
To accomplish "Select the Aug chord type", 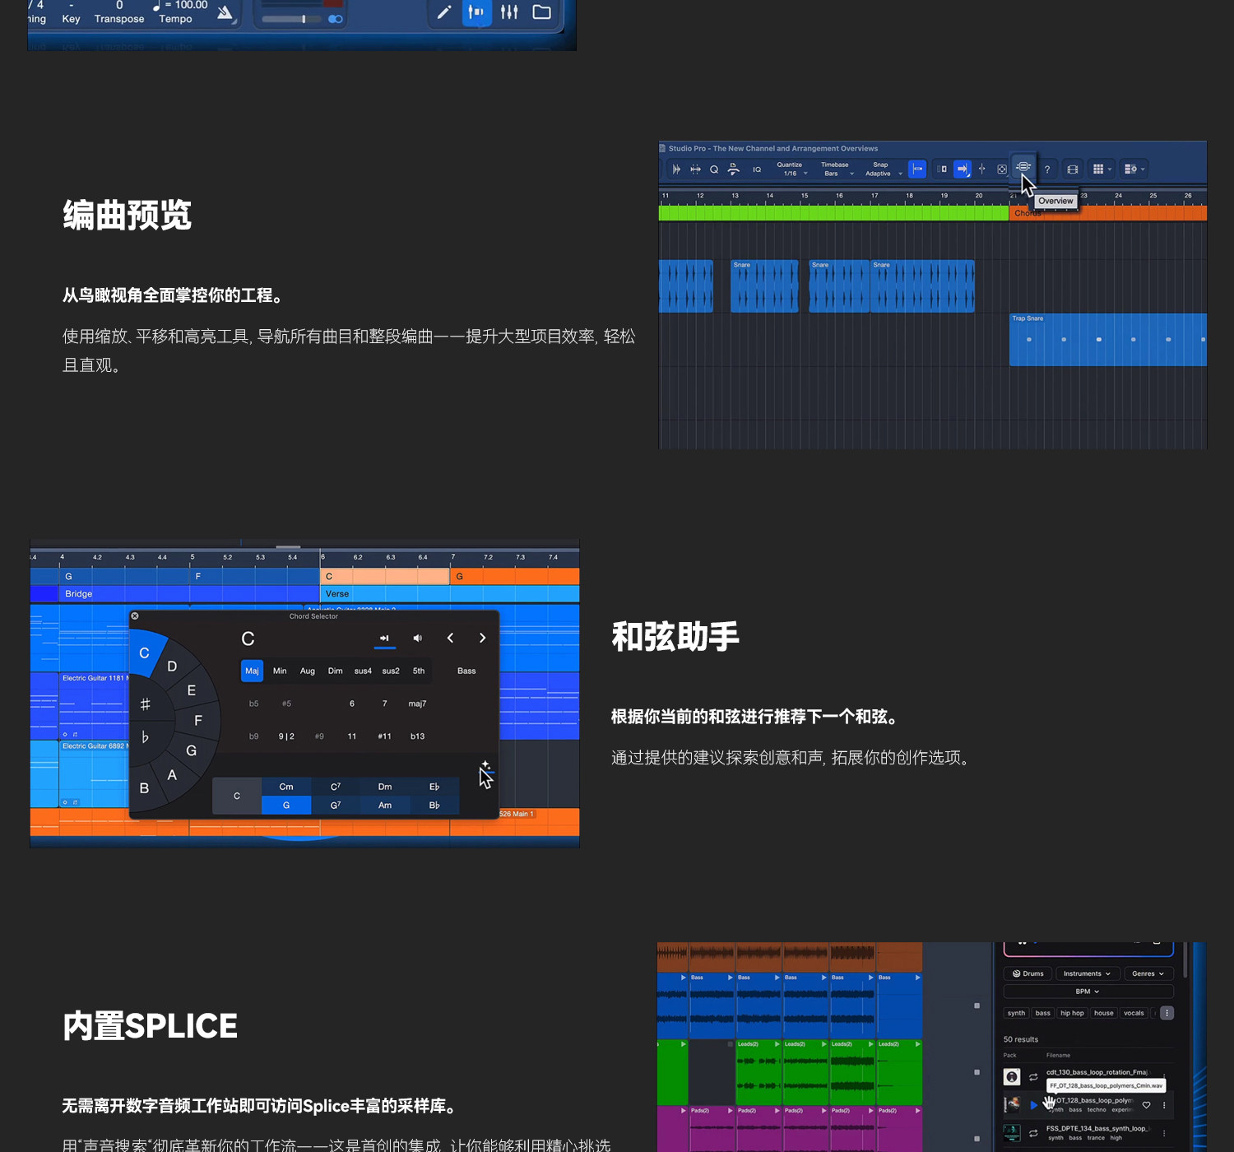I will click(308, 671).
